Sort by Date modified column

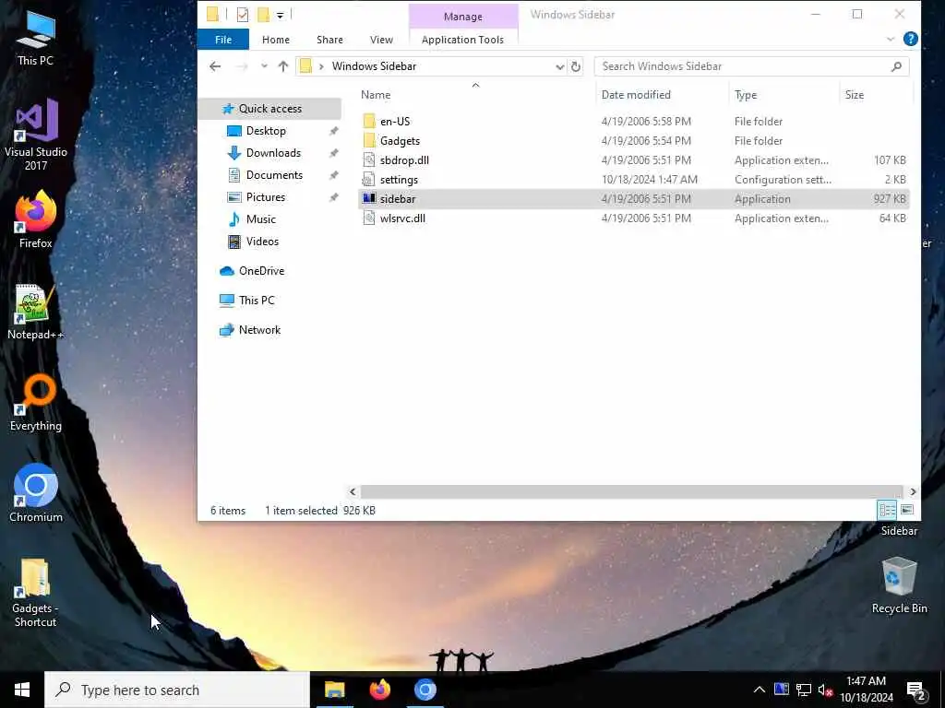(636, 95)
